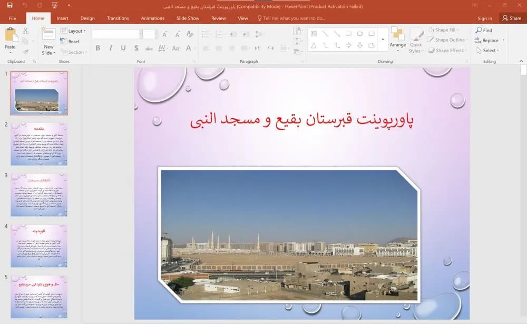Open Character Spacing AV dropdown
Viewport: 527px width, 324px height.
162,48
